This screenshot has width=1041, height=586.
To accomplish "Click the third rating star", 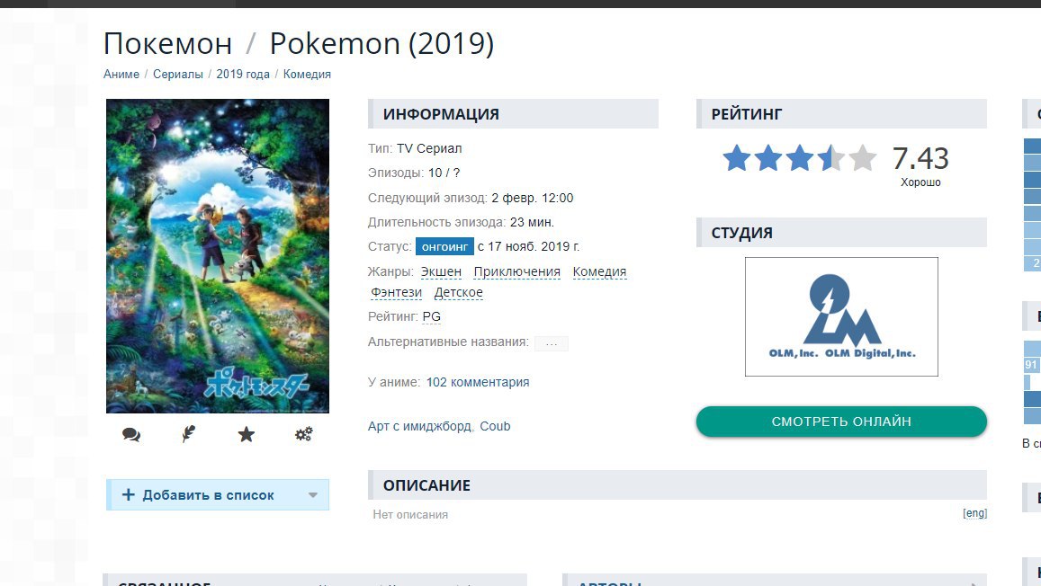I will coord(799,158).
